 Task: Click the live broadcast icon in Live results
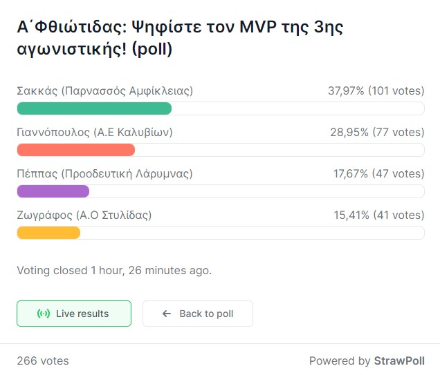point(44,314)
